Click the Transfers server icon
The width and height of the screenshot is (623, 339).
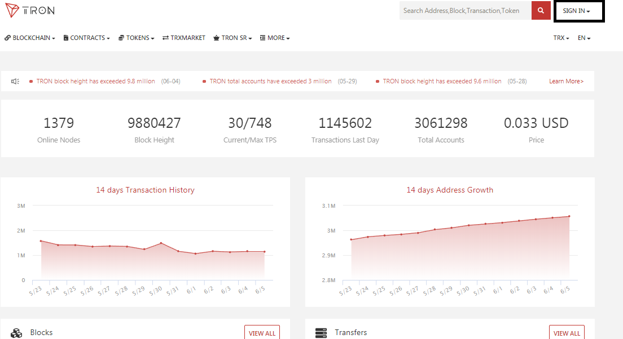321,333
